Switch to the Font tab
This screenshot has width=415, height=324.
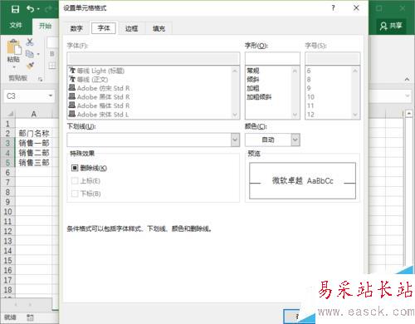(104, 28)
